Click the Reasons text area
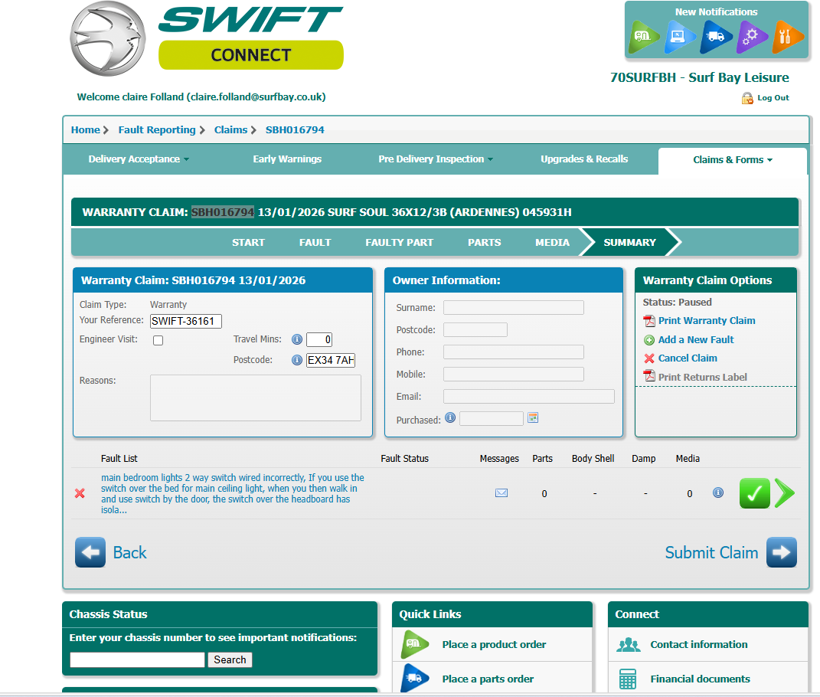This screenshot has width=820, height=697. click(x=255, y=398)
